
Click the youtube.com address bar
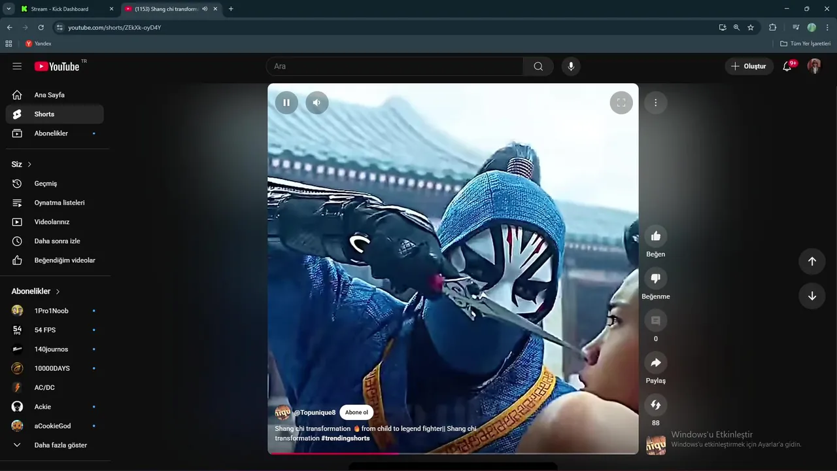[386, 27]
